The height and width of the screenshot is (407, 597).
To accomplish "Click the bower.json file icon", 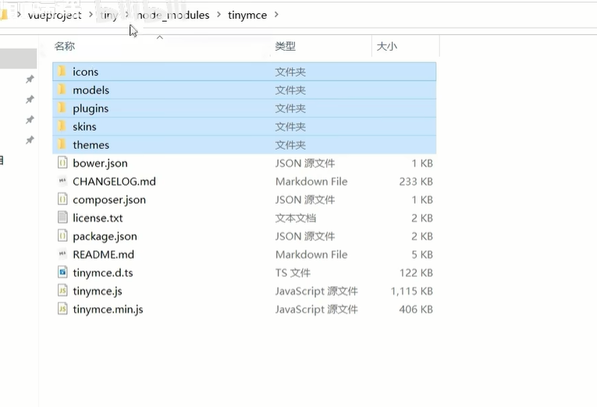I will (x=62, y=163).
